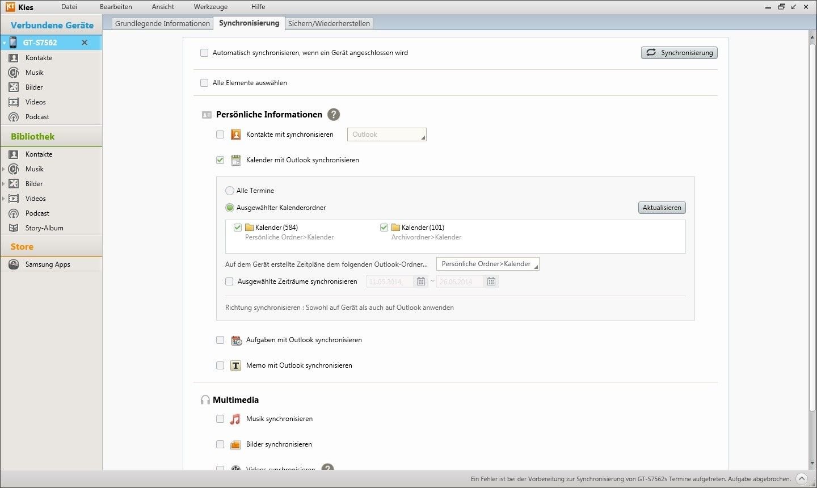Click the Bilder synchronisieren picture icon

pos(236,445)
